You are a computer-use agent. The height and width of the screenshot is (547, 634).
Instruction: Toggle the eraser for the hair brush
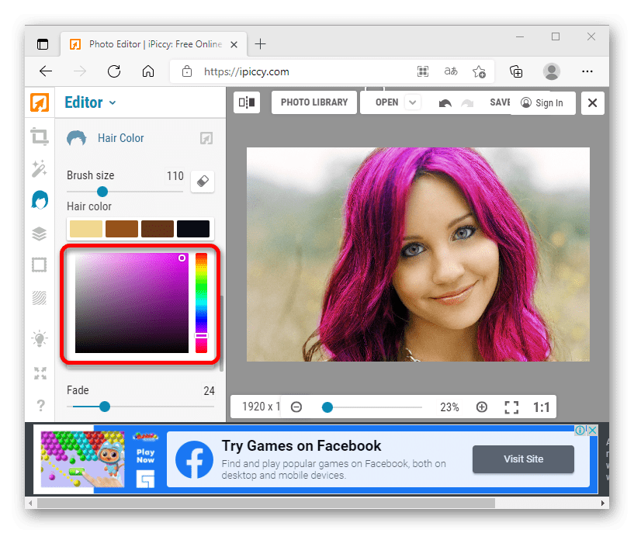[x=202, y=181]
